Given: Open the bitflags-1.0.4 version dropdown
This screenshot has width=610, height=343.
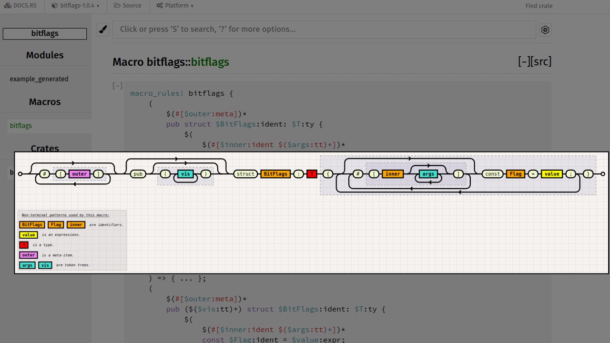Looking at the screenshot, I should [76, 6].
